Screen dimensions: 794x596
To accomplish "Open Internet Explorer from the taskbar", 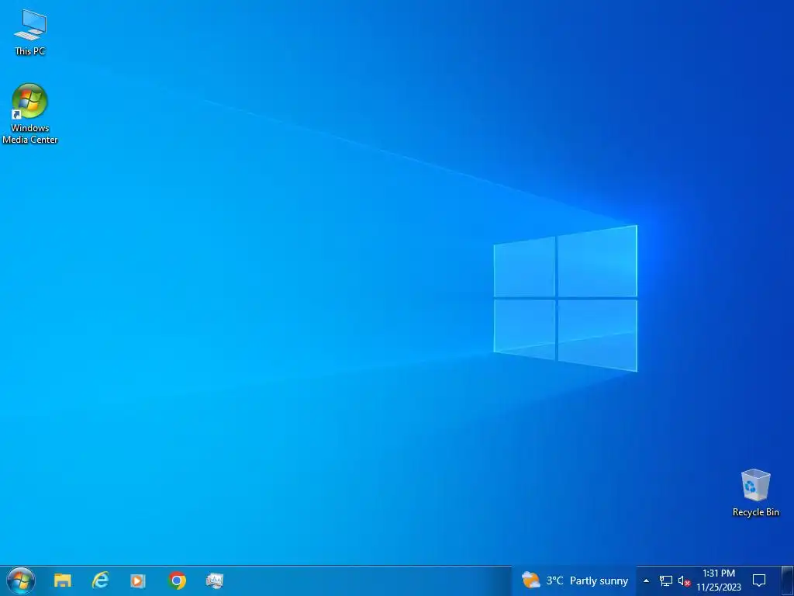I will click(101, 580).
